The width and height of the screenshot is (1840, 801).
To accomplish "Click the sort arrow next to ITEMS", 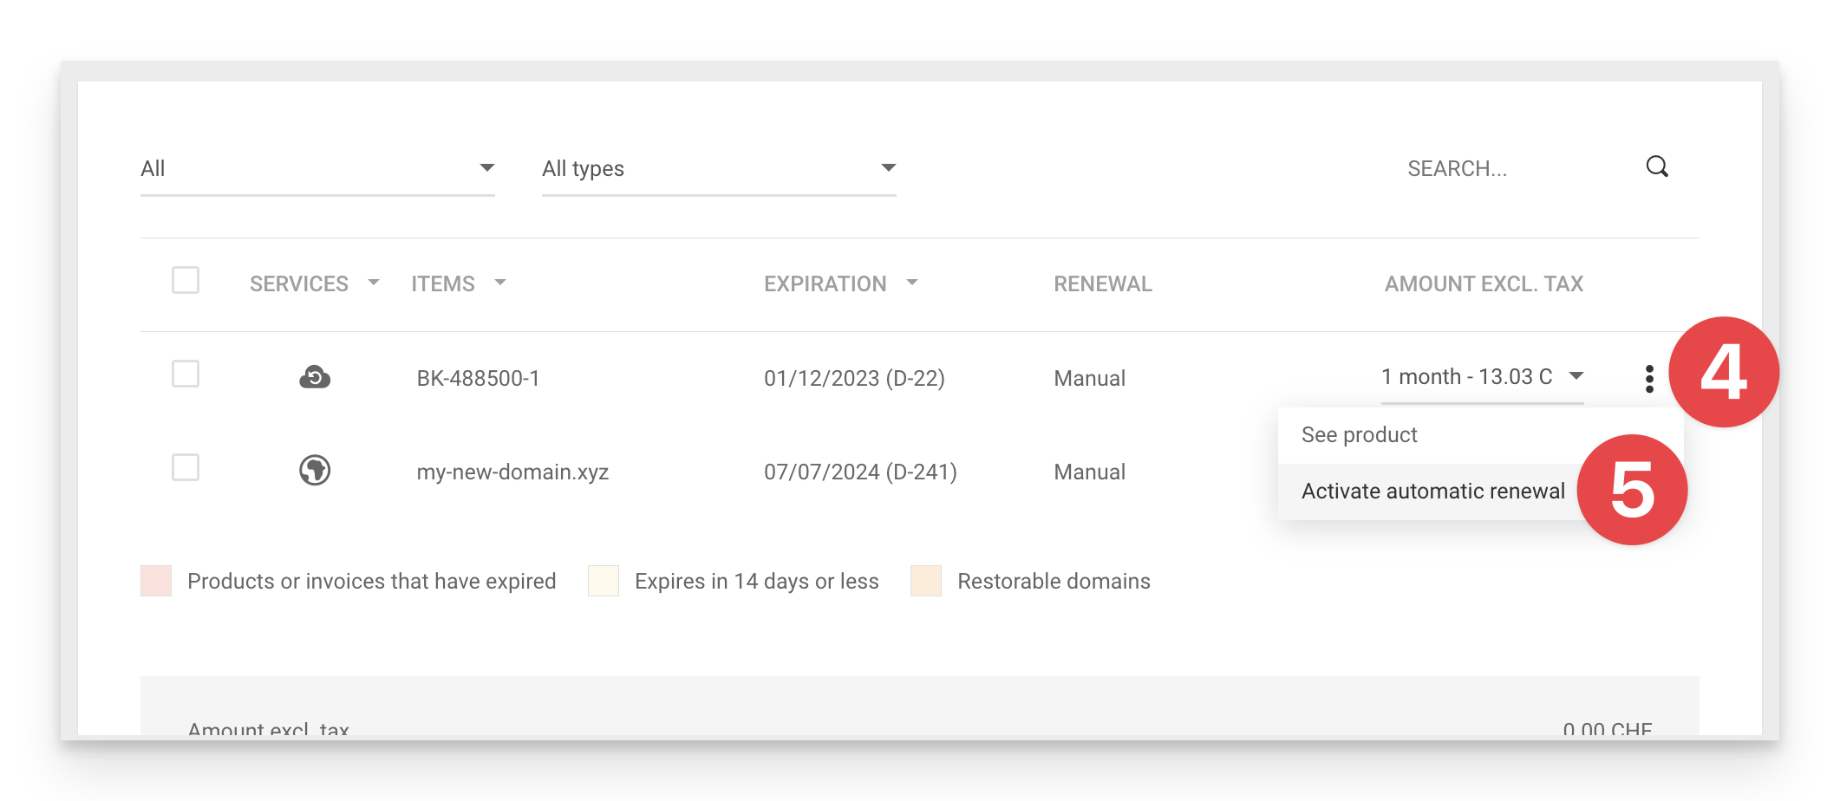I will 500,283.
